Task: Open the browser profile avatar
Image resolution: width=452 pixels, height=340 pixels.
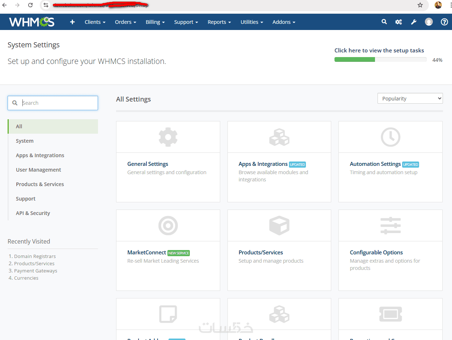Action: click(438, 5)
